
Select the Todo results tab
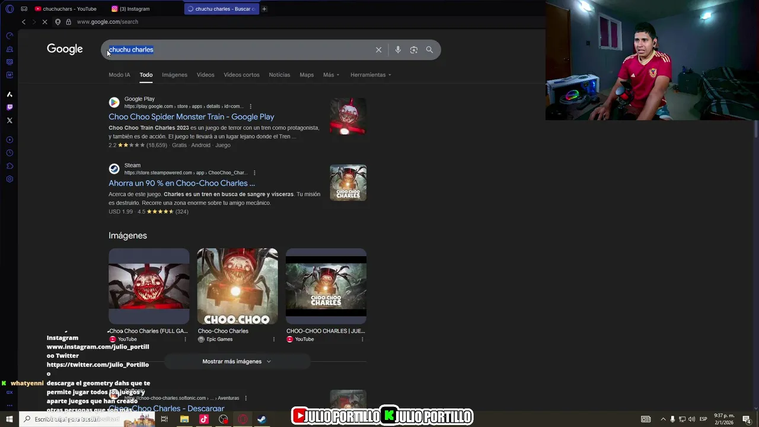click(x=146, y=75)
